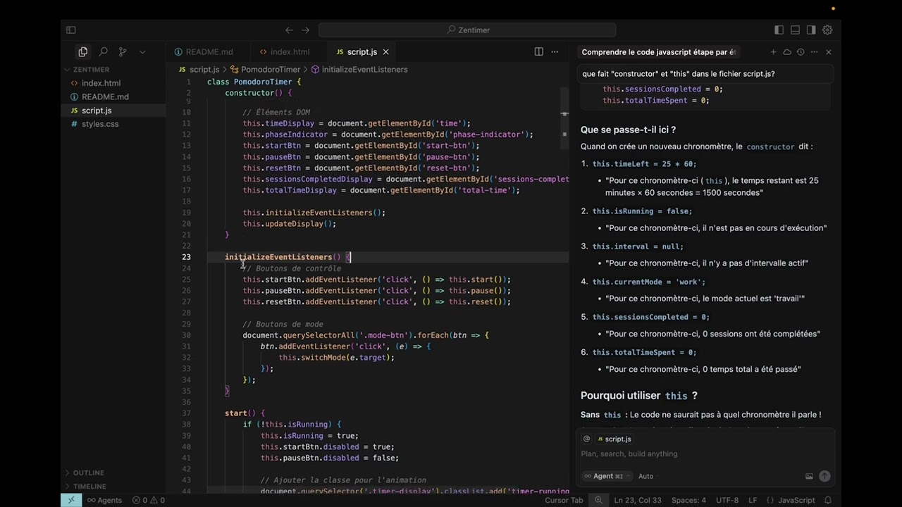Screen dimensions: 902x507
Task: Click Ln 23, Col 33 indicator
Action: [x=638, y=500]
